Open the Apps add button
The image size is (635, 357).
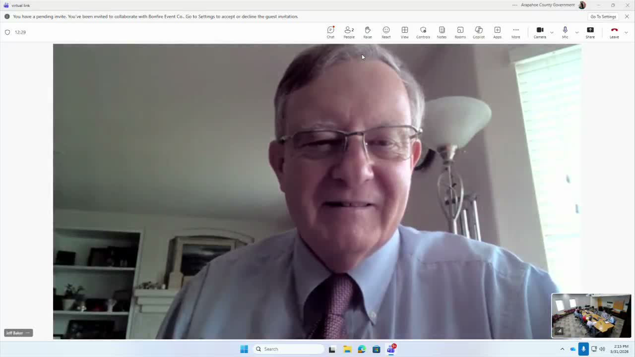[497, 32]
